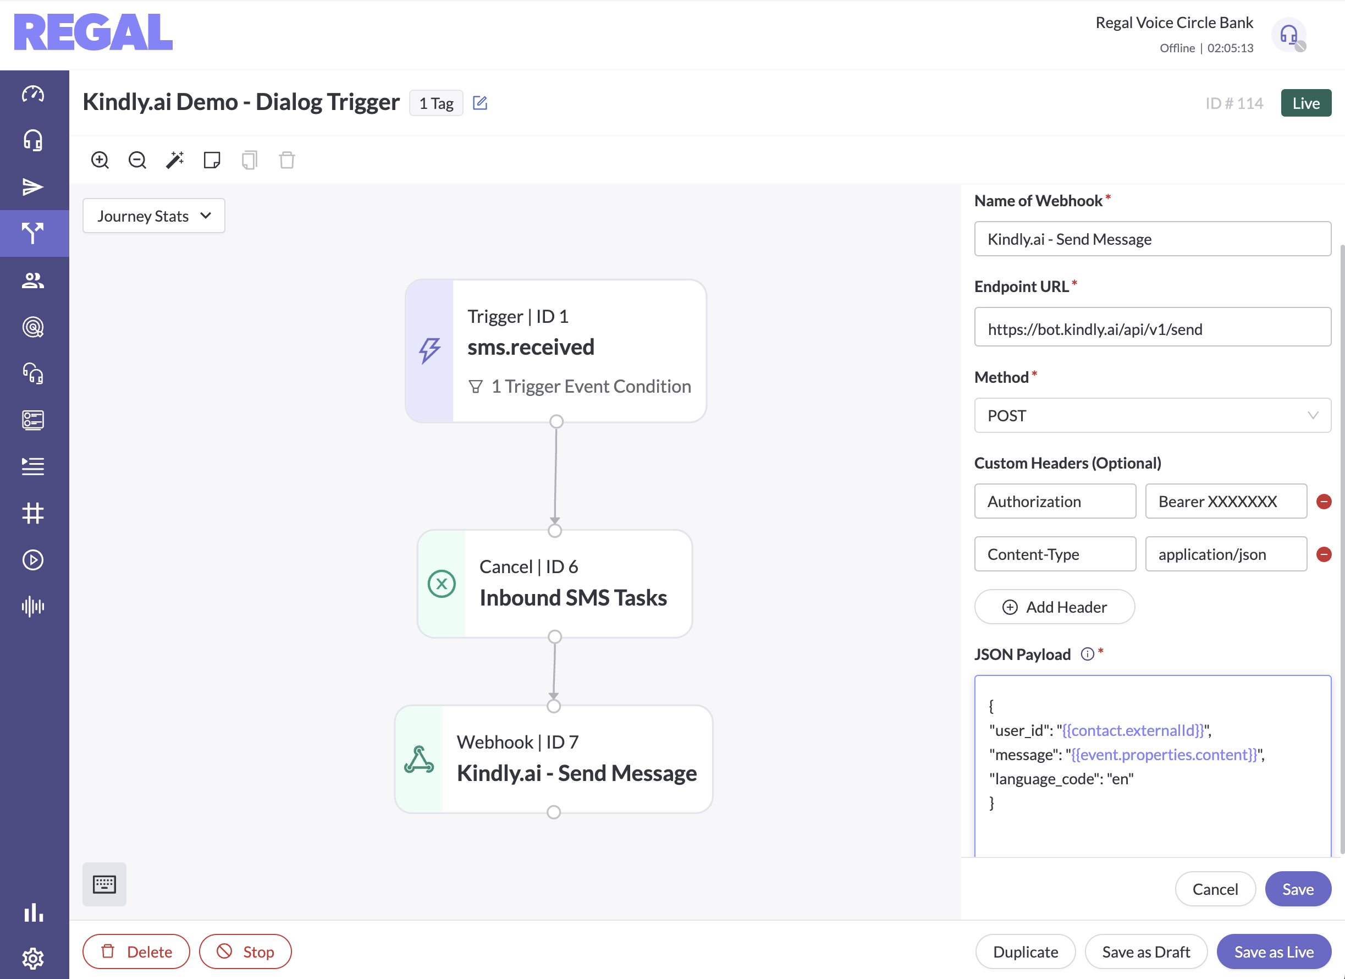Image resolution: width=1345 pixels, height=979 pixels.
Task: Click the ID # 114 label
Action: click(x=1233, y=103)
